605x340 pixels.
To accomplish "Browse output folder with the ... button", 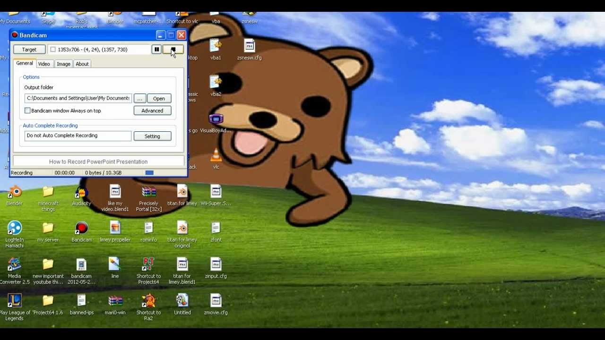I will pyautogui.click(x=139, y=98).
